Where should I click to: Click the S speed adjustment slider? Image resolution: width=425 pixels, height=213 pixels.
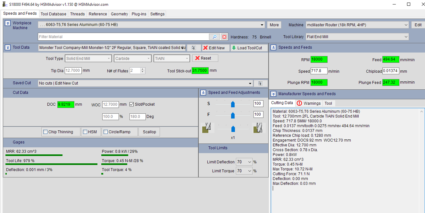(233, 104)
